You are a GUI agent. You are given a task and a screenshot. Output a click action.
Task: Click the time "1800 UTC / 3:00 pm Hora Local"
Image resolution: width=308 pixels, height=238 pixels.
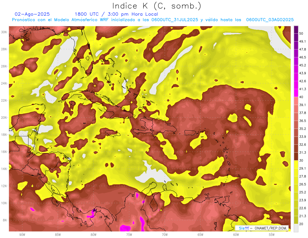(116, 14)
